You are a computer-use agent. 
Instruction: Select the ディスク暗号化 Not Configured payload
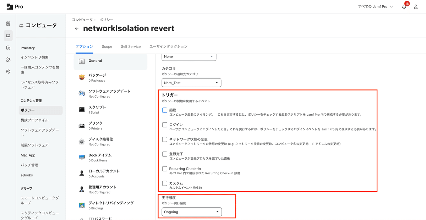pyautogui.click(x=110, y=141)
